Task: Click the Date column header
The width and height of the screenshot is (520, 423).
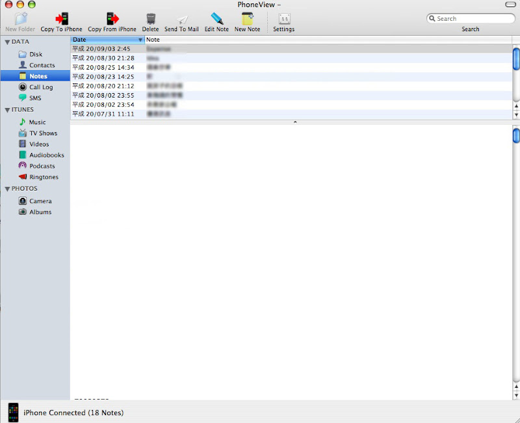Action: pyautogui.click(x=107, y=40)
